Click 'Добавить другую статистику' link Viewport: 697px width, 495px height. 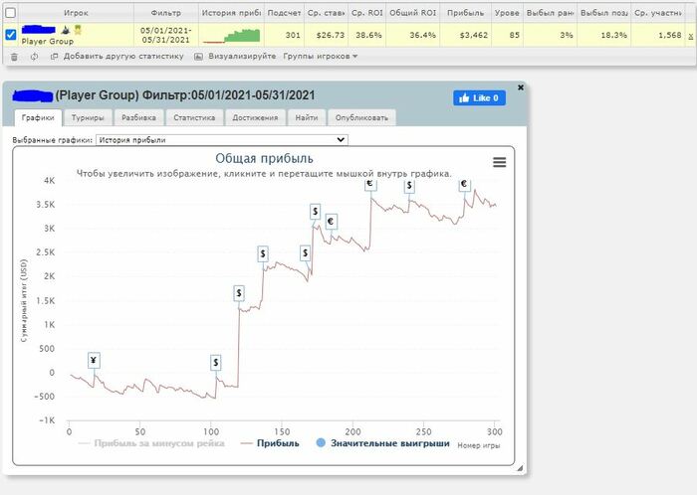123,57
